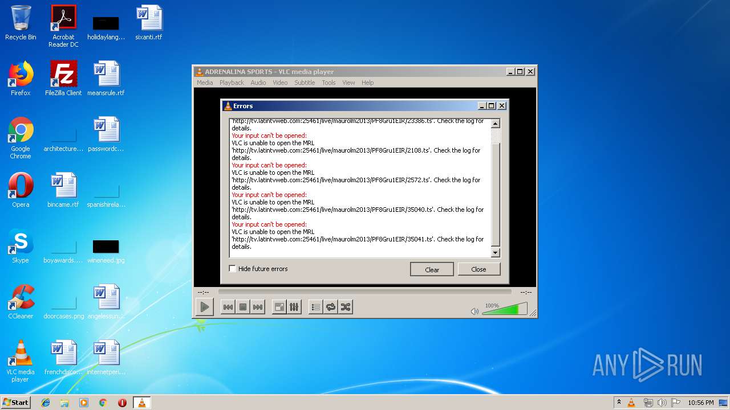Skip to next media in VLC
730x410 pixels.
pyautogui.click(x=258, y=307)
